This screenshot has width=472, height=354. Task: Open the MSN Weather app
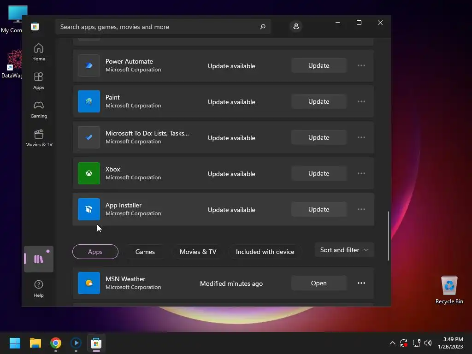319,283
